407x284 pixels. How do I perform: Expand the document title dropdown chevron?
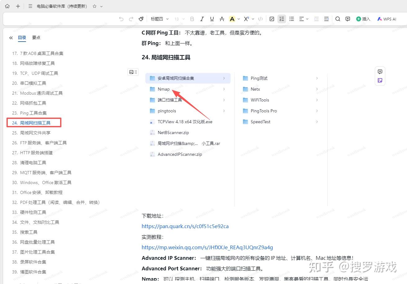click(101, 7)
